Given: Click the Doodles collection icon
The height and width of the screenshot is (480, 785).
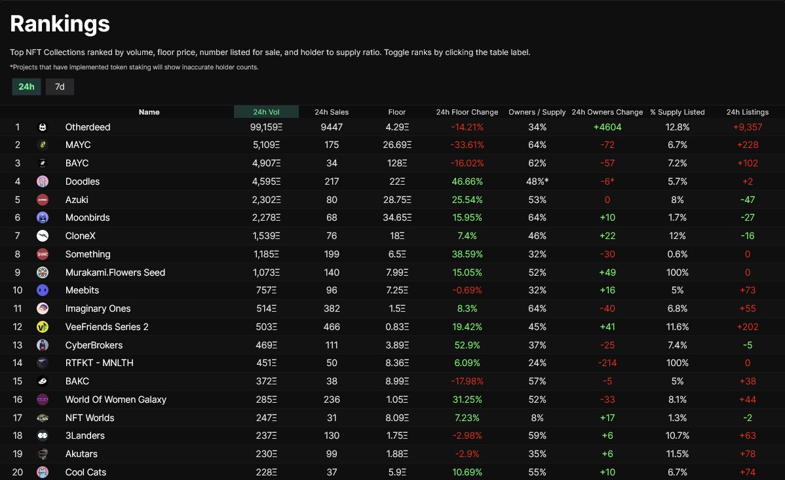Looking at the screenshot, I should point(43,181).
